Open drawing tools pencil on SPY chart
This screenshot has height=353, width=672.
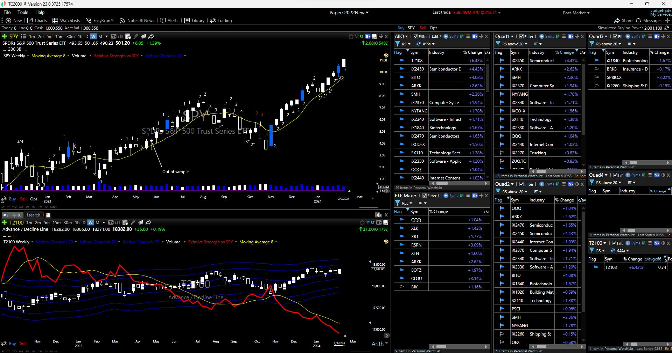135,36
